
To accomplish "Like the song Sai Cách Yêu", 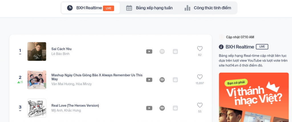I will coord(200,49).
